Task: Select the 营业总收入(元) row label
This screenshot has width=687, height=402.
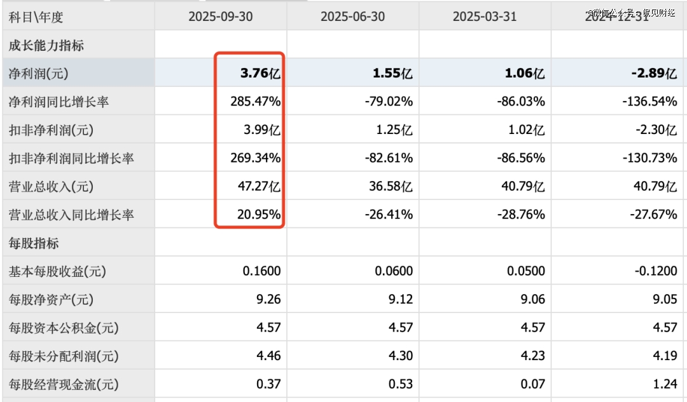Action: click(50, 187)
